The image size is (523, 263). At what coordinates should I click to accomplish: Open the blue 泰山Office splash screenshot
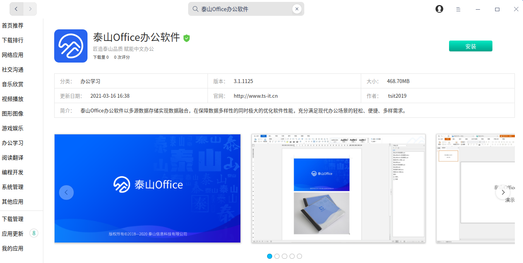coord(147,188)
